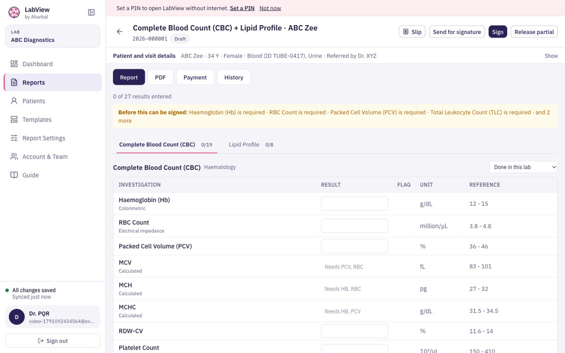Screen dimensions: 565x353
Task: Click the Reports document icon
Action: click(x=14, y=83)
